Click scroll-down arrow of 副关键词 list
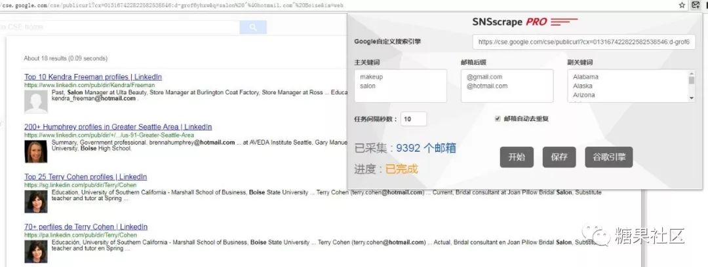This screenshot has width=708, height=267. pyautogui.click(x=692, y=98)
